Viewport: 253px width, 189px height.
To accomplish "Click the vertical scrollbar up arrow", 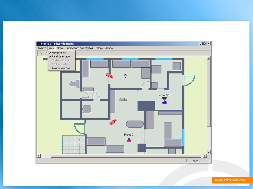I will click(208, 58).
